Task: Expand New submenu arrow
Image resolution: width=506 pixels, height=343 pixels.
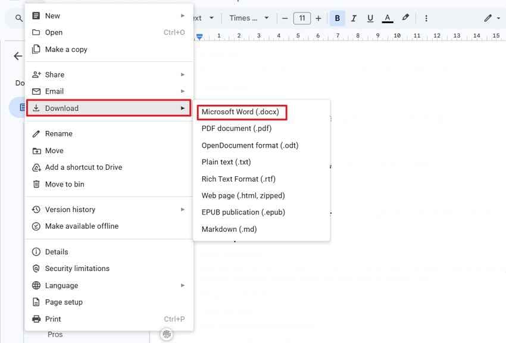Action: pyautogui.click(x=183, y=15)
